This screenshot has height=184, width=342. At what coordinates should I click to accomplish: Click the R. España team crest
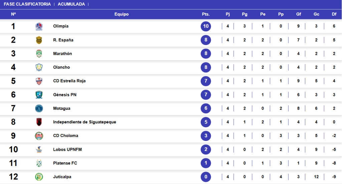coord(39,40)
